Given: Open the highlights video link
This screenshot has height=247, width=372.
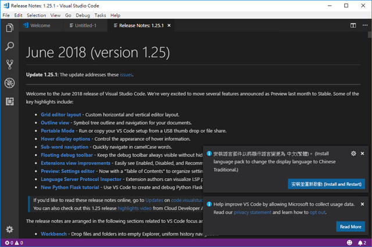Looking at the screenshot, I should pyautogui.click(x=134, y=208).
